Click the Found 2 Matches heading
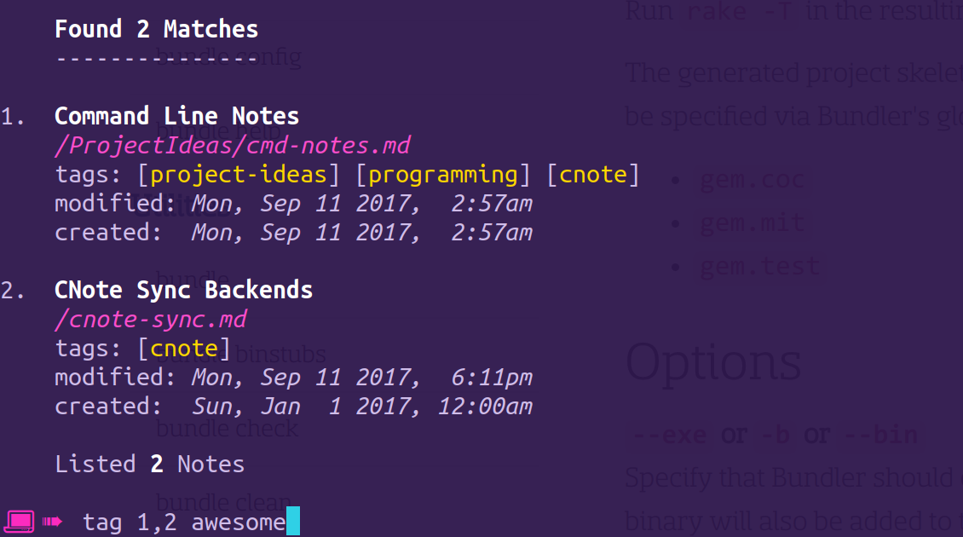 (x=157, y=29)
